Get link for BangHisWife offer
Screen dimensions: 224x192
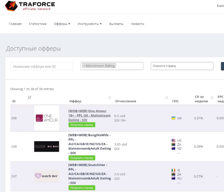[x=82, y=158]
